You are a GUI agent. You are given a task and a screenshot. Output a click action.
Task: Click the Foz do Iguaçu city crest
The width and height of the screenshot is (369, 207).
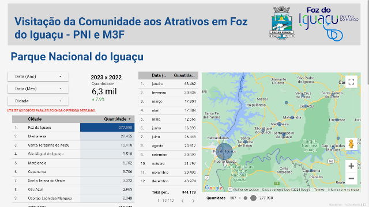pyautogui.click(x=282, y=23)
